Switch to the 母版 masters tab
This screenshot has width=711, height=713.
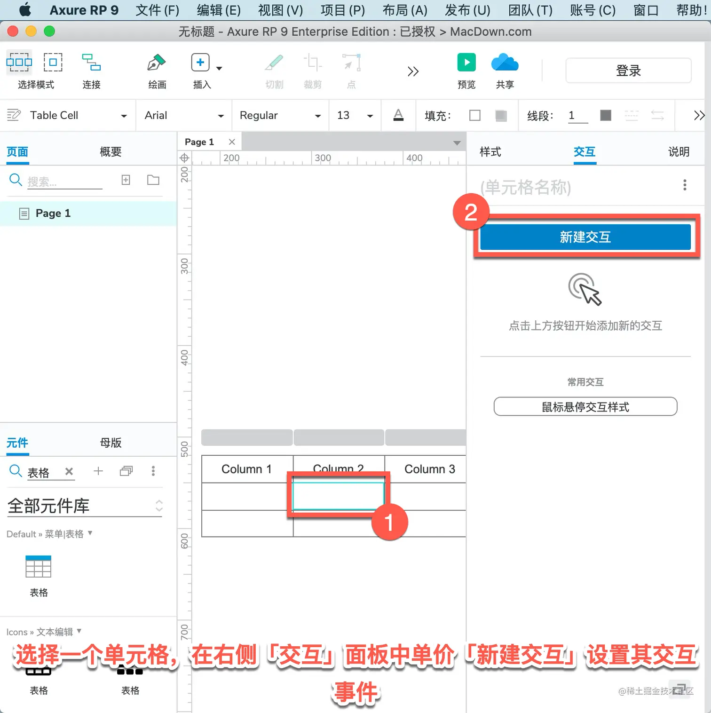111,443
